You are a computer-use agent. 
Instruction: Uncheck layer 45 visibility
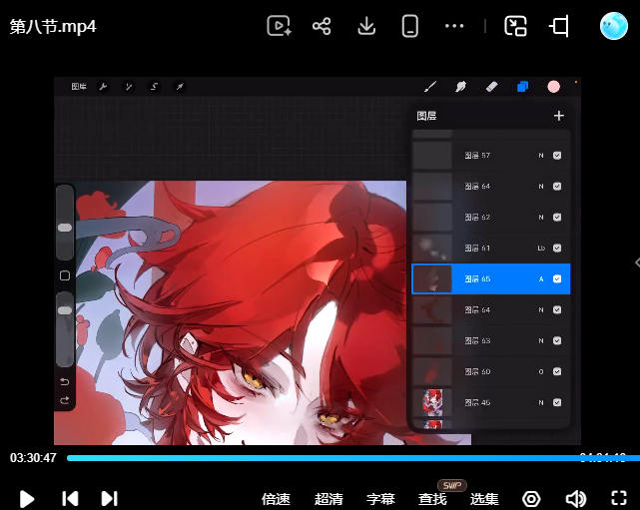tap(557, 402)
